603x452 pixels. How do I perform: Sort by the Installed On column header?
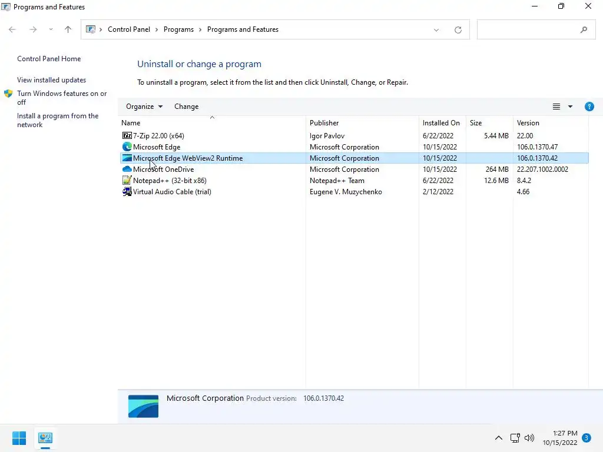(x=442, y=122)
